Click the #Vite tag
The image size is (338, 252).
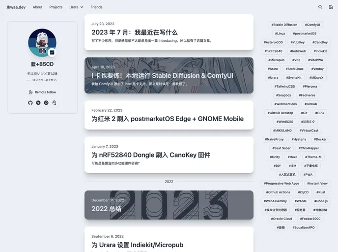pos(296,60)
